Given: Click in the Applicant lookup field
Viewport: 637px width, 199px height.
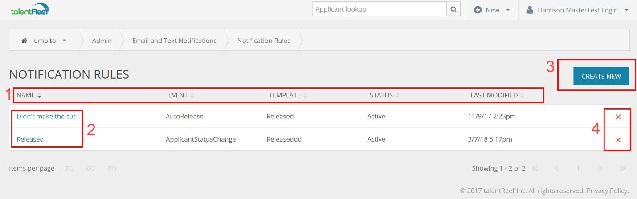Looking at the screenshot, I should 379,9.
